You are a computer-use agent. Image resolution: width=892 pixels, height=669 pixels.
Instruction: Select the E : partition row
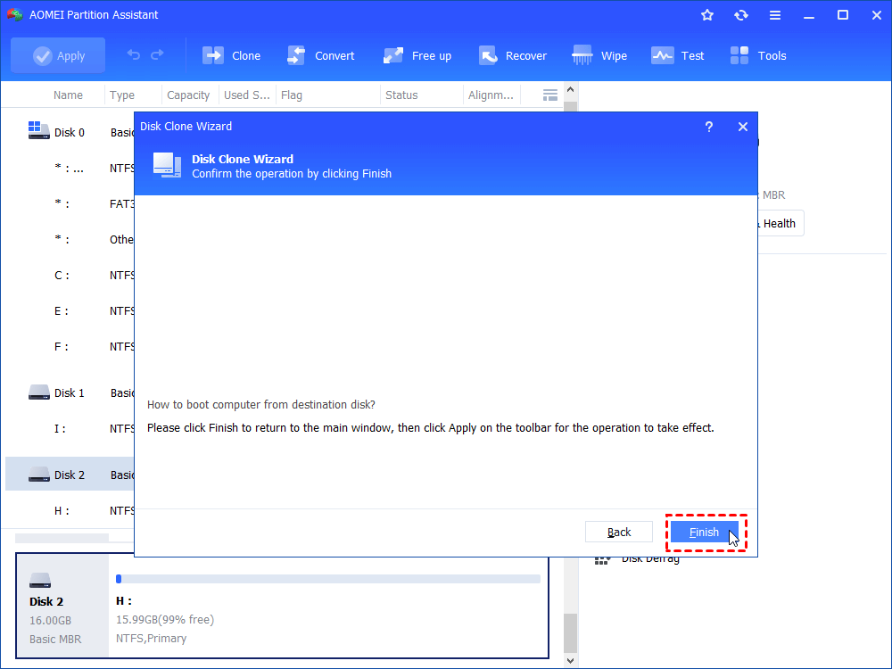click(70, 311)
